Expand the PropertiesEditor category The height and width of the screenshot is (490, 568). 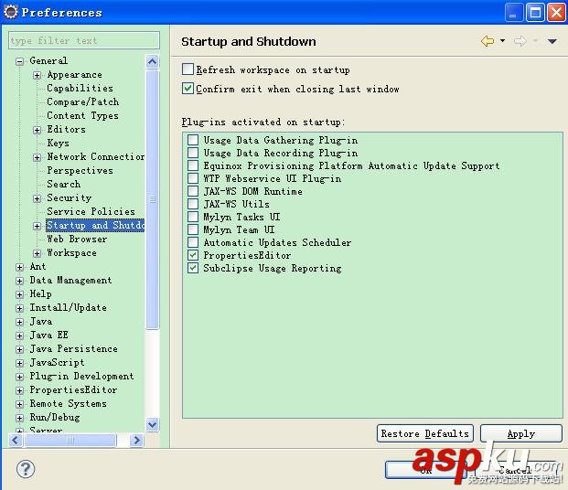20,390
